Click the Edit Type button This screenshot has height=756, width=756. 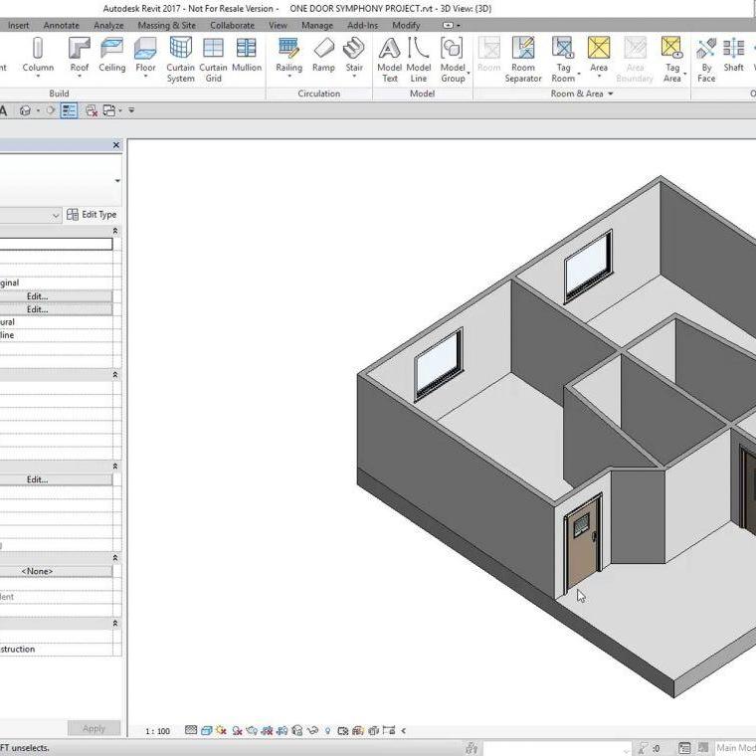92,215
